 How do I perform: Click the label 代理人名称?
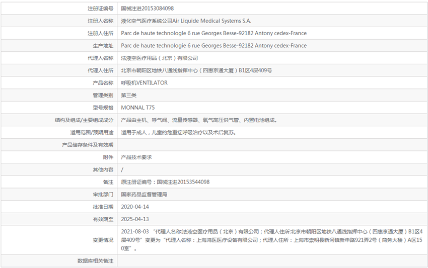click(x=100, y=58)
